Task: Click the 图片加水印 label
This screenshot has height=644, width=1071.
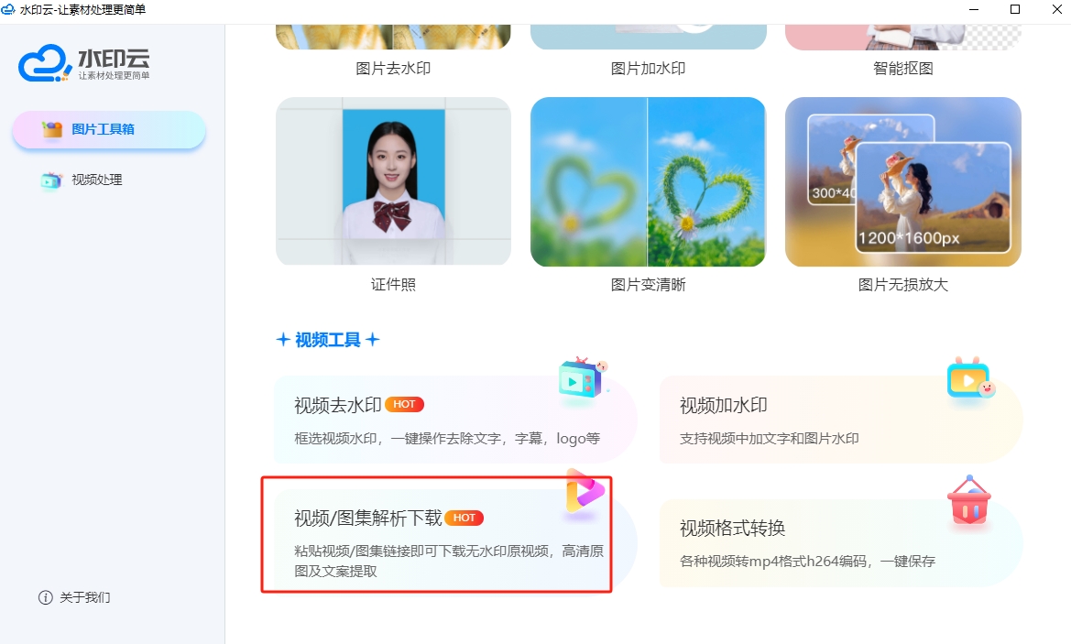Action: pyautogui.click(x=649, y=69)
